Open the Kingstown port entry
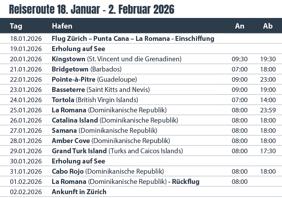The height and width of the screenshot is (198, 282). (69, 59)
